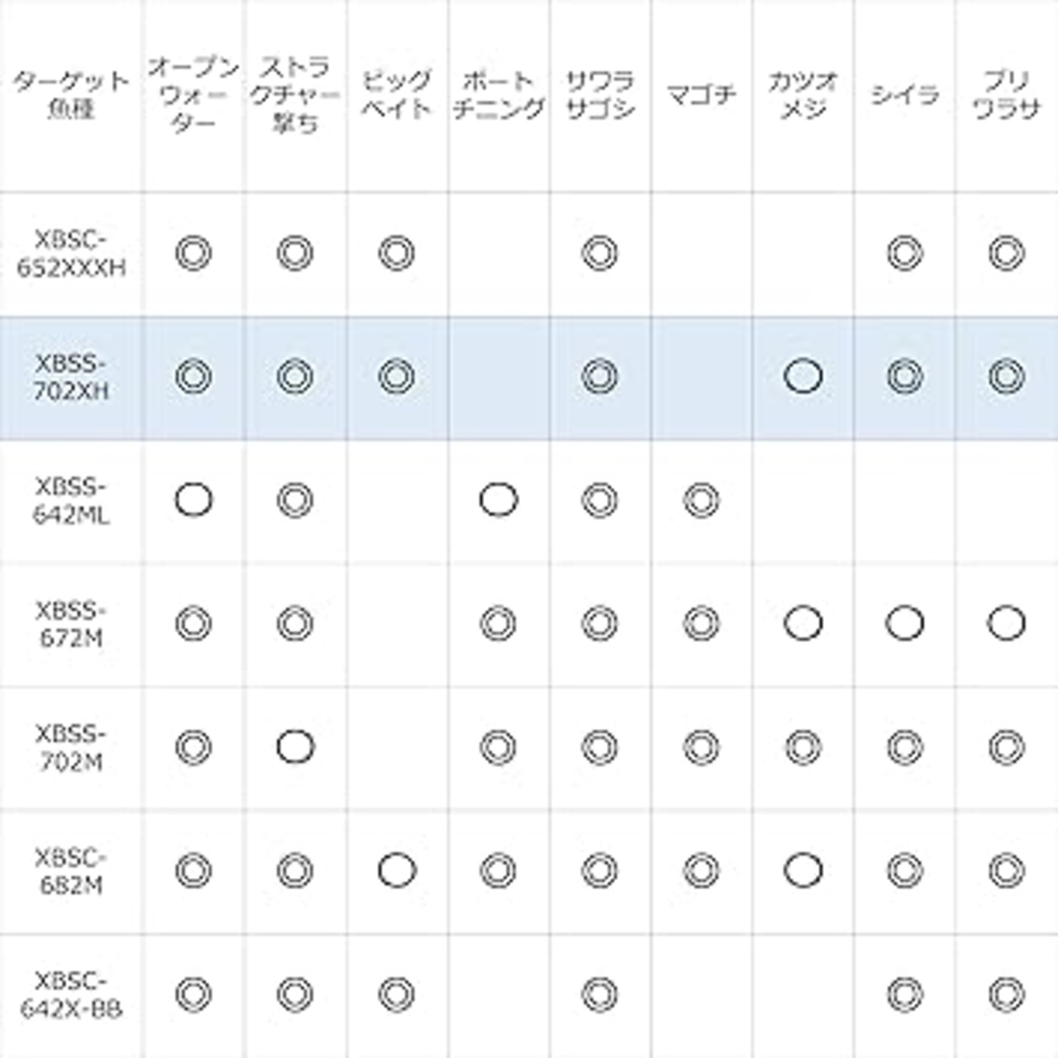The image size is (1058, 1058).
Task: Click the single circle for XBSS-702XH under カツオメジ
Action: tap(803, 377)
